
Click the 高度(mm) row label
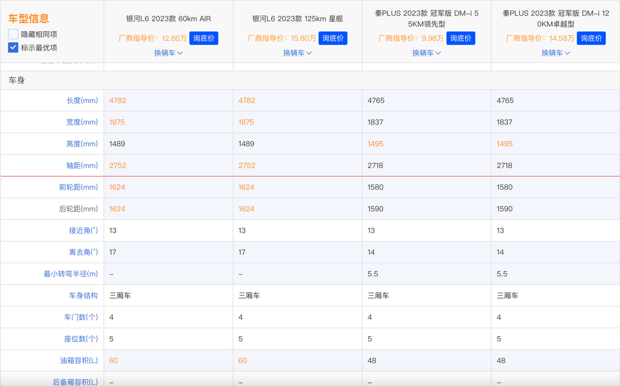pos(82,144)
